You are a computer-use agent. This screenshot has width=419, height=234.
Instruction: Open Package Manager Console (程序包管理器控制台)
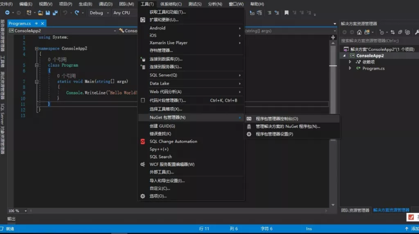click(292, 118)
